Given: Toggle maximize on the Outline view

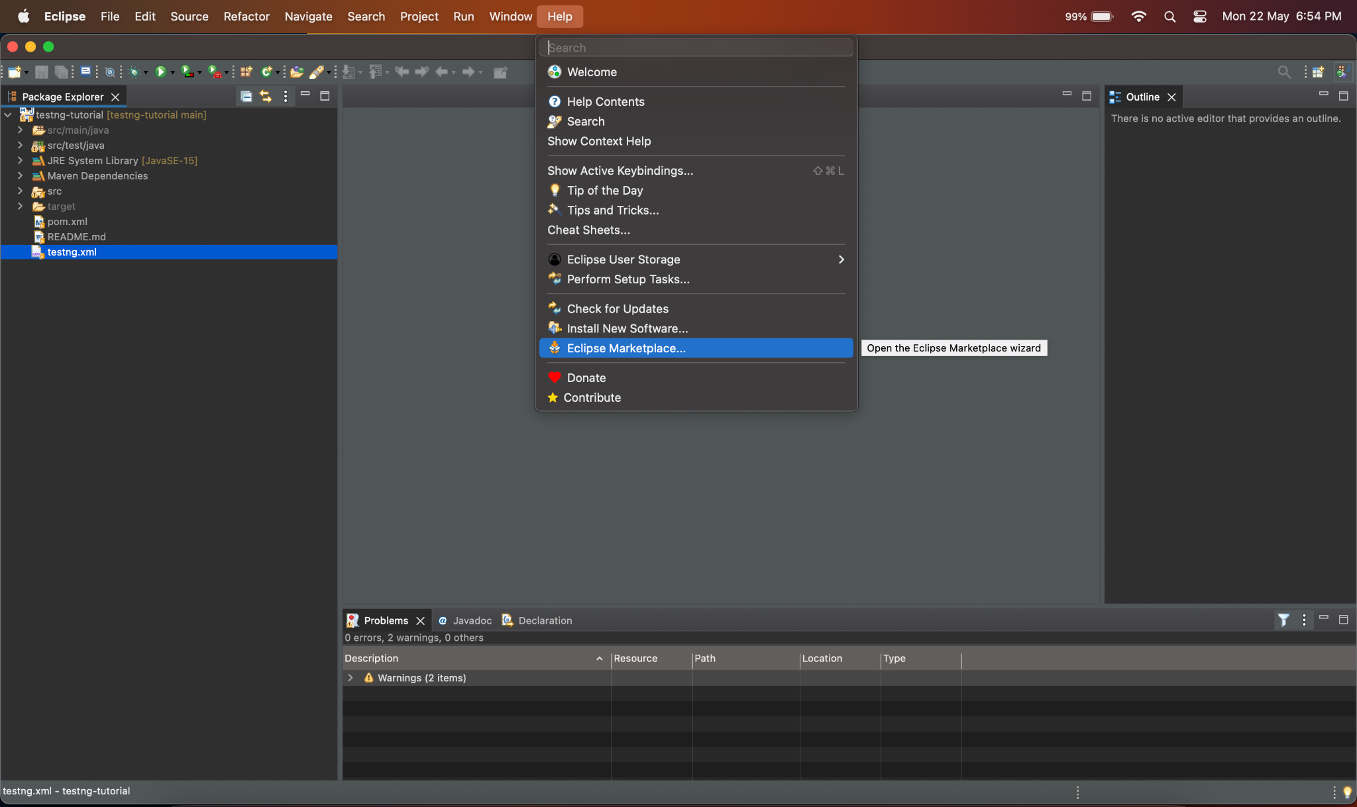Looking at the screenshot, I should (1344, 96).
